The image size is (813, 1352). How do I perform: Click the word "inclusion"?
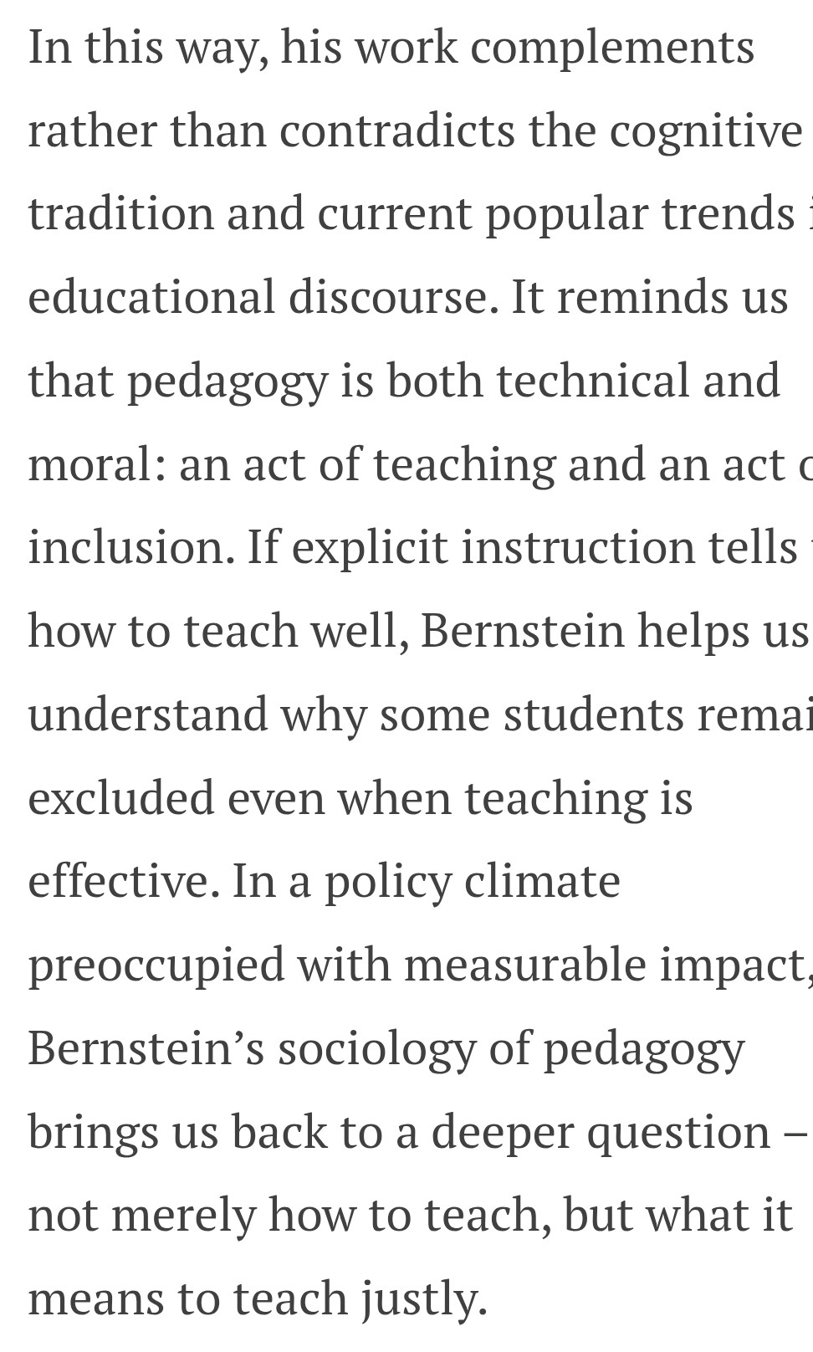[x=131, y=547]
